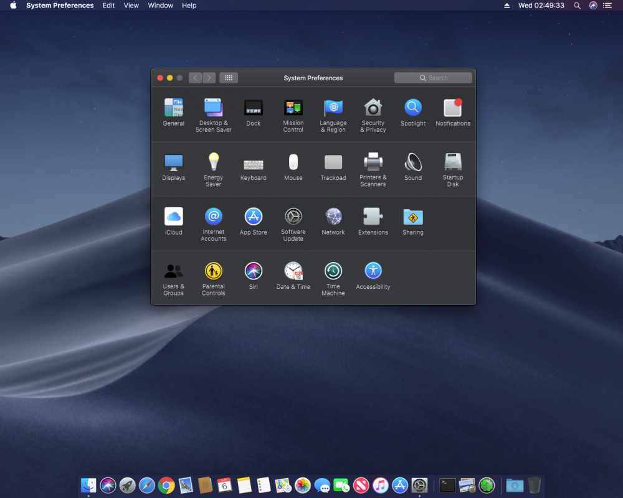Viewport: 623px width, 498px height.
Task: Open Parental Controls preferences
Action: click(x=213, y=279)
